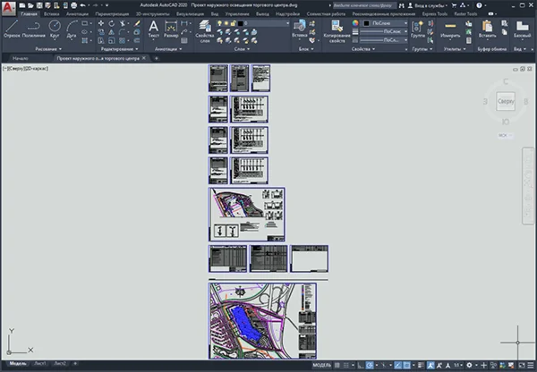Select the Размер (Dimension) tool
Viewport: 537px width, 372px height.
(x=171, y=29)
